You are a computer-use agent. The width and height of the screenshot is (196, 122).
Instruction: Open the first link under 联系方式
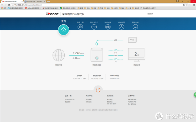pyautogui.click(x=110, y=100)
